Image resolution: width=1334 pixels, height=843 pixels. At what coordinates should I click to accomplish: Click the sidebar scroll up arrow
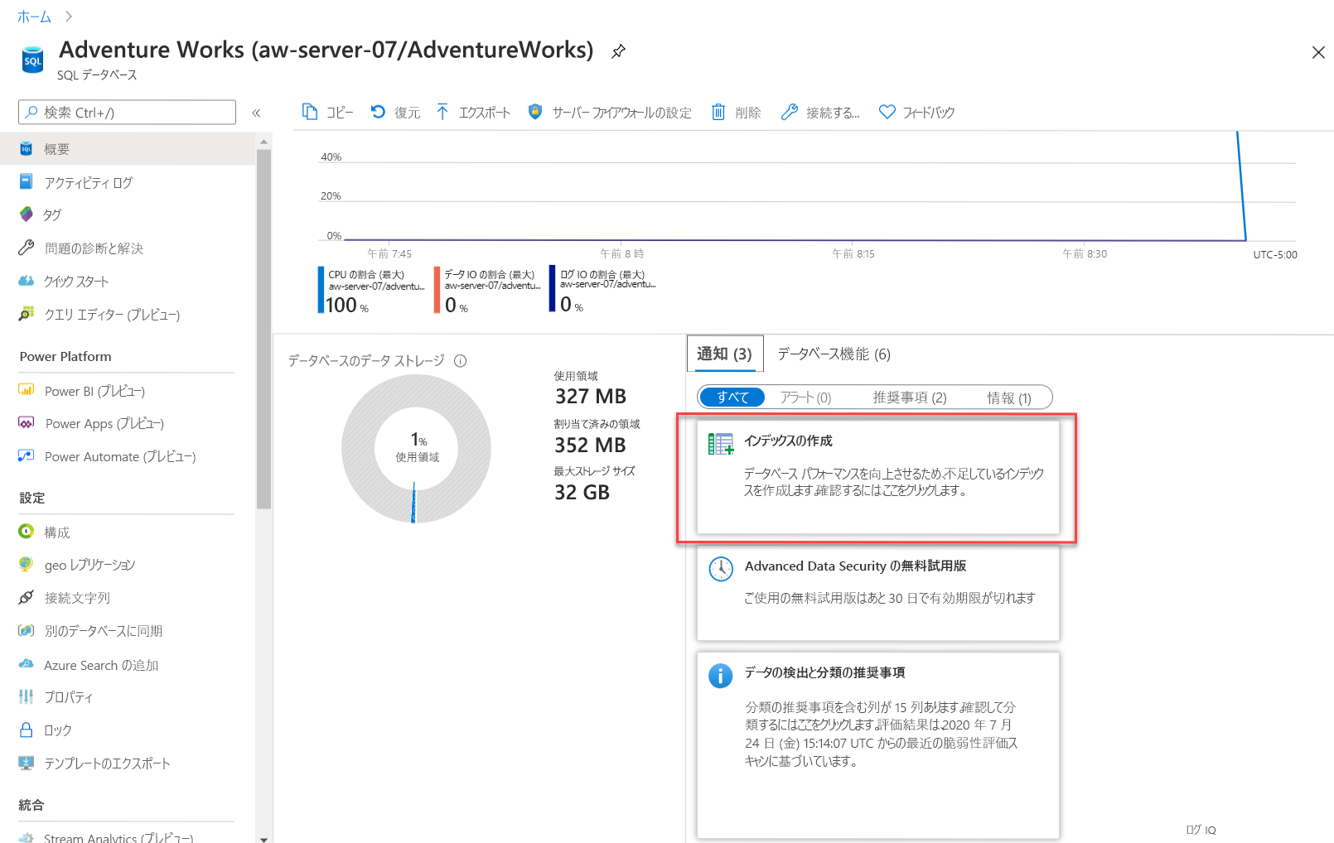point(264,142)
